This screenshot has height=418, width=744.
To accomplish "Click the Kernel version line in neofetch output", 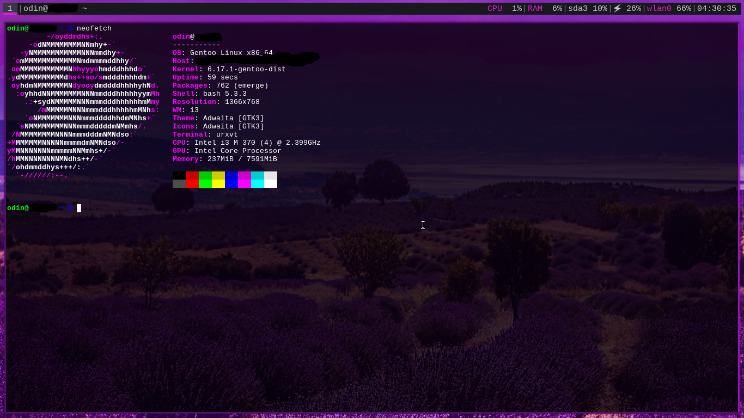I will click(229, 69).
